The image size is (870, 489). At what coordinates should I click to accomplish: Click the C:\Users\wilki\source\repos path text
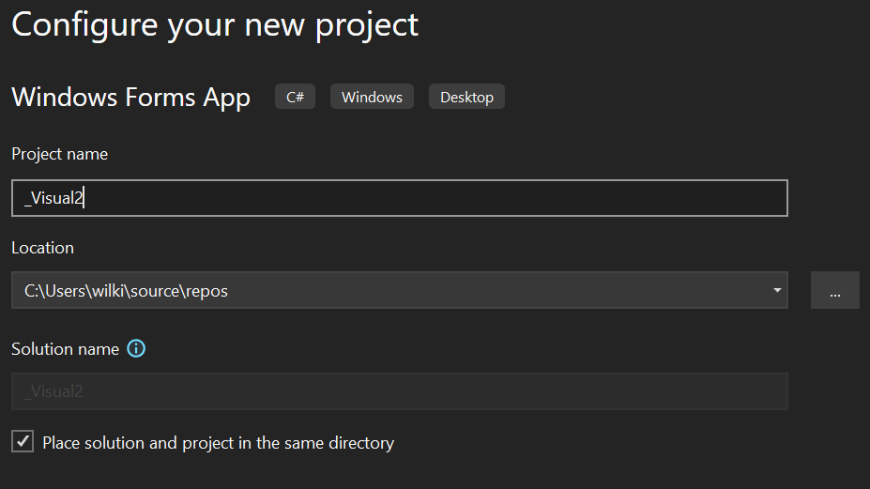[126, 291]
